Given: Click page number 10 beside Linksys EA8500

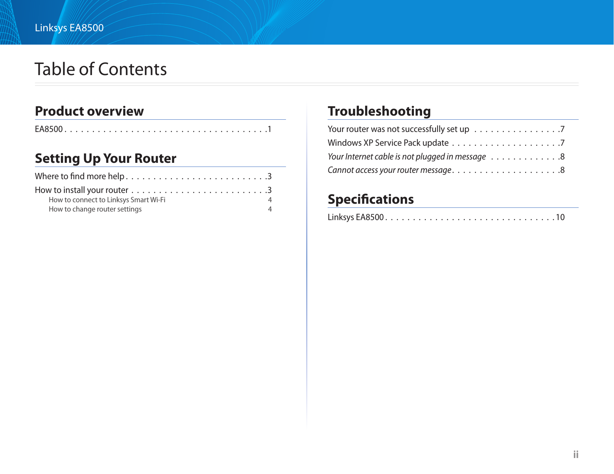Looking at the screenshot, I should 560,217.
